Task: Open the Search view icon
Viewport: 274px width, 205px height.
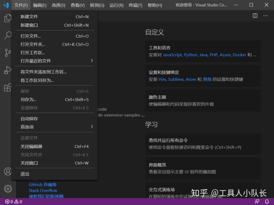Action: (x=8, y=35)
